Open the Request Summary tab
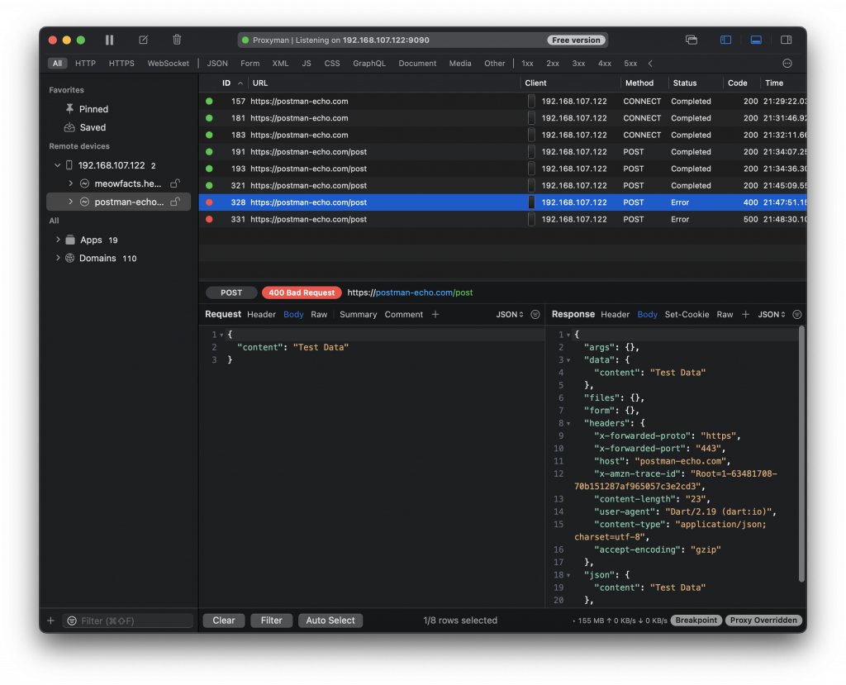 (x=358, y=314)
